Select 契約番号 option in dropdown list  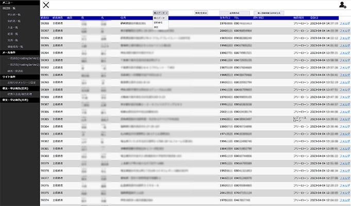tap(158, 23)
